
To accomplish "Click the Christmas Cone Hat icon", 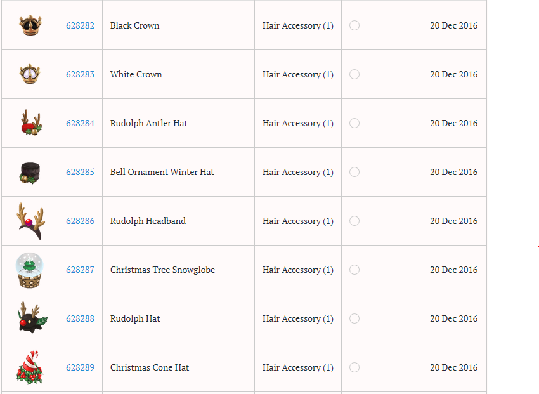I will click(x=30, y=367).
